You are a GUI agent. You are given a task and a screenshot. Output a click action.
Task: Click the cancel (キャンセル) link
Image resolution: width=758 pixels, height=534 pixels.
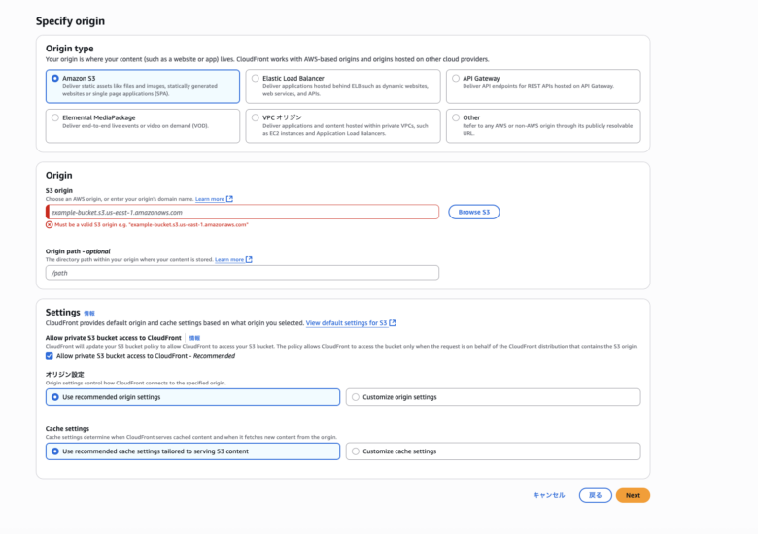point(548,495)
